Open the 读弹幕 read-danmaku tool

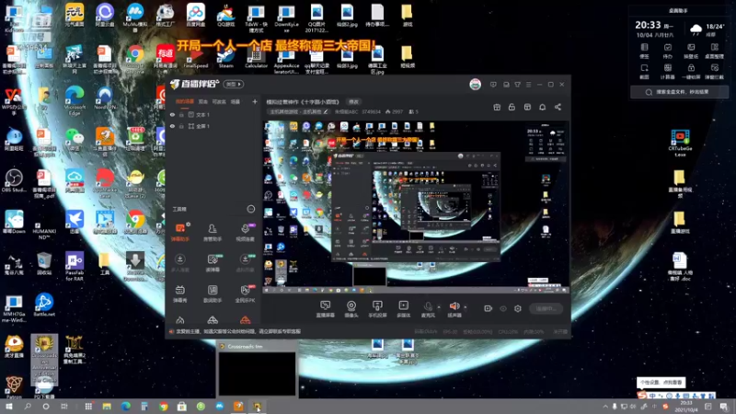(x=213, y=263)
